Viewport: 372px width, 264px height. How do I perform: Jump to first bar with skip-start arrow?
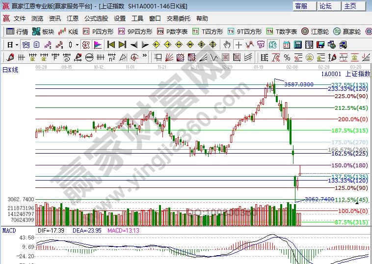111,45
